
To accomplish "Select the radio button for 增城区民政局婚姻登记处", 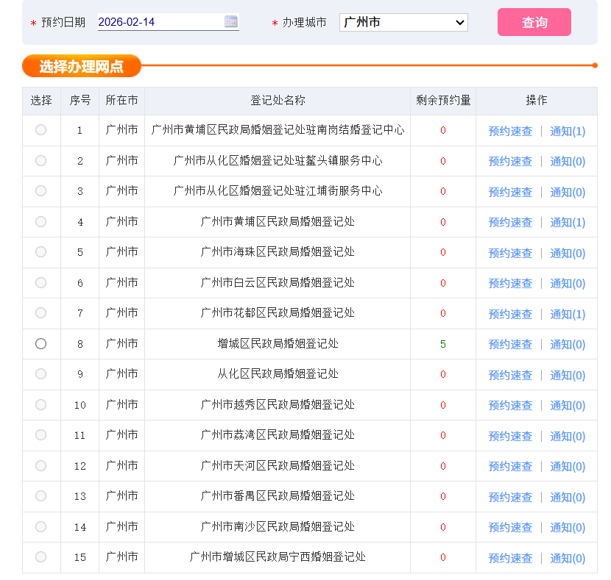I will click(x=40, y=343).
